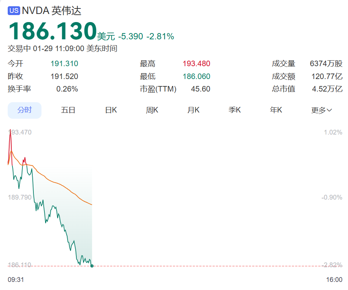The width and height of the screenshot is (348, 290).
Task: Click the 最高 high price 193.480
Action: (x=196, y=64)
